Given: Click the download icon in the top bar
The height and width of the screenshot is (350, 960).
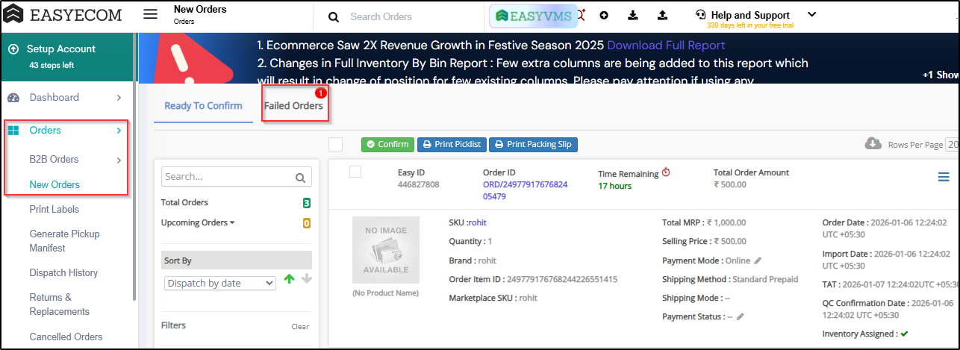Looking at the screenshot, I should (633, 16).
